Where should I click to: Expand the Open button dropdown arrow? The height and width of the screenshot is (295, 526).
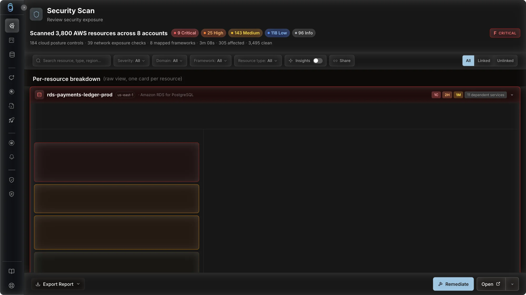pyautogui.click(x=512, y=284)
